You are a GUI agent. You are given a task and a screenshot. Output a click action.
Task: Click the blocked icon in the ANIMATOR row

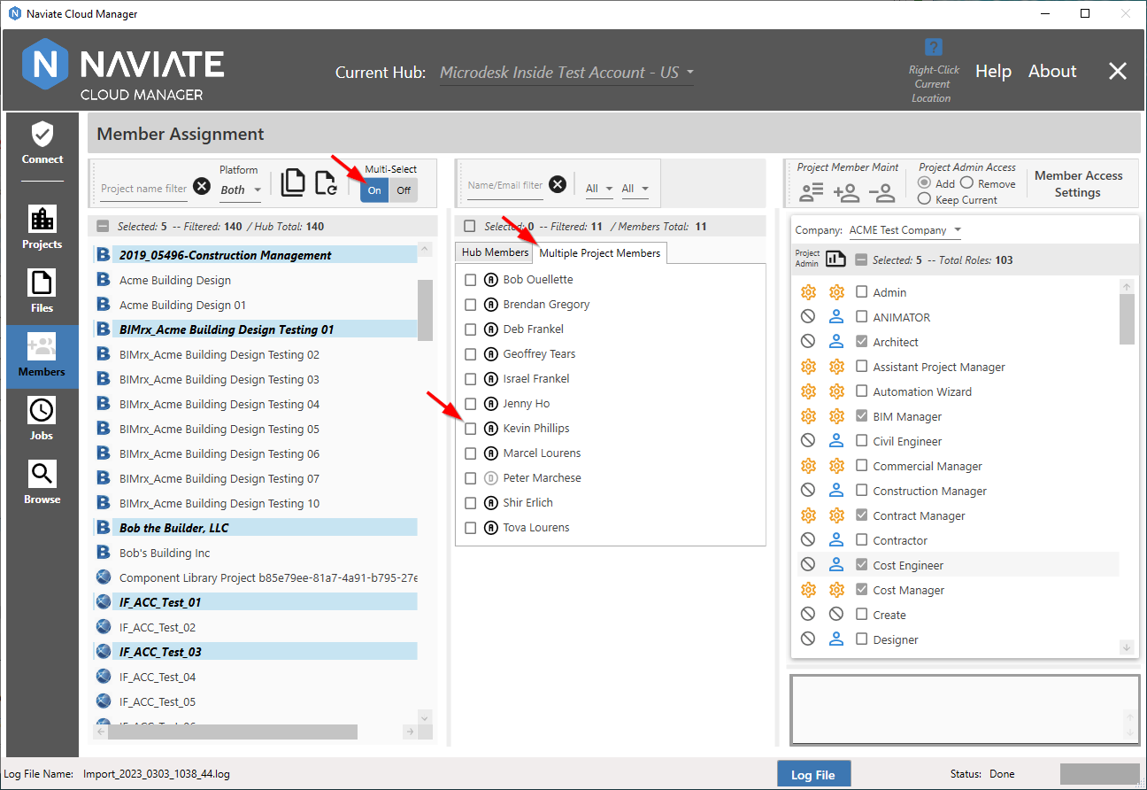pyautogui.click(x=807, y=317)
